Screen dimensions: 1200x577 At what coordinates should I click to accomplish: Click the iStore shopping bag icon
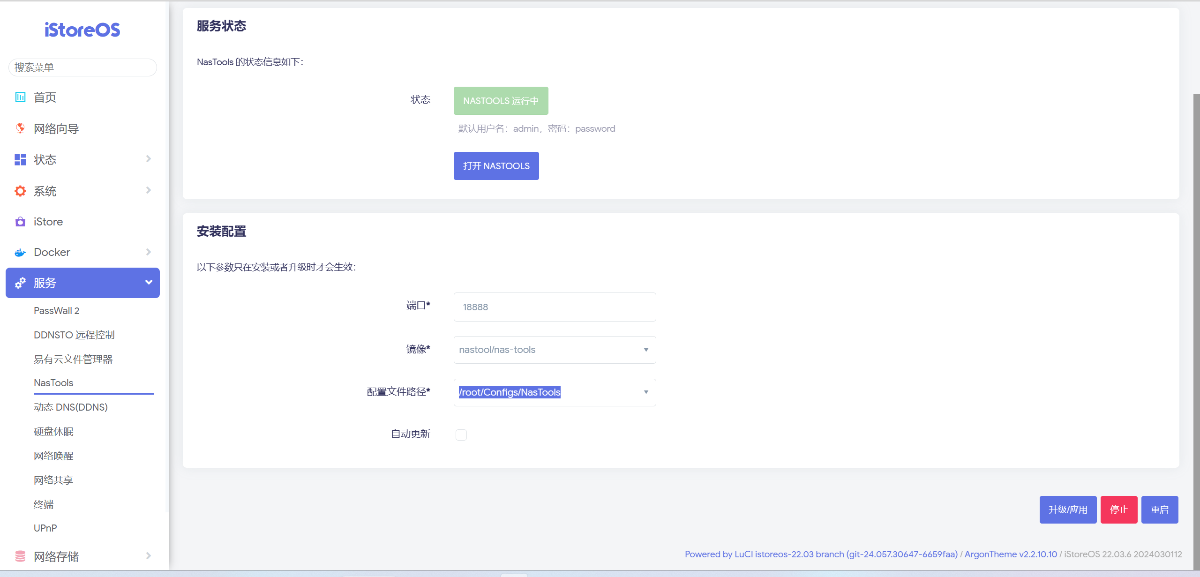tap(20, 222)
